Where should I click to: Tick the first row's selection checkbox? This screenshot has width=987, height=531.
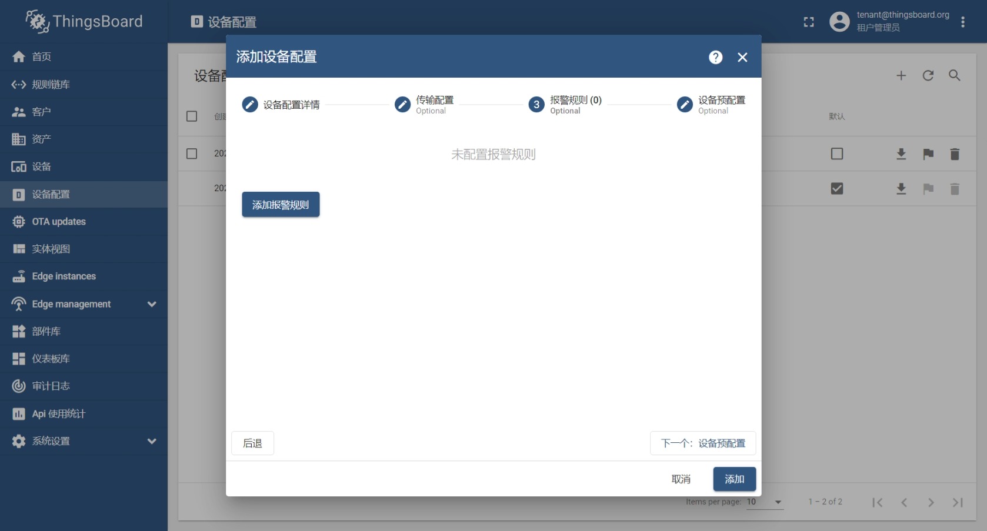tap(192, 153)
